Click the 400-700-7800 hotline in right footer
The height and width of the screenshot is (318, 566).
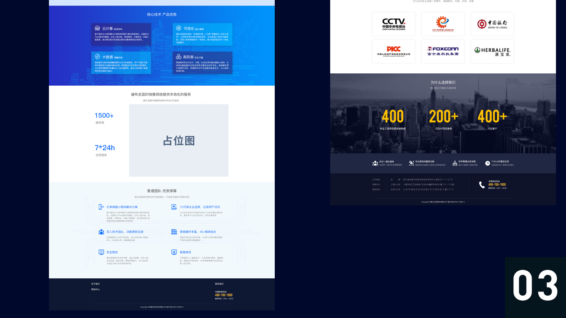coord(497,185)
